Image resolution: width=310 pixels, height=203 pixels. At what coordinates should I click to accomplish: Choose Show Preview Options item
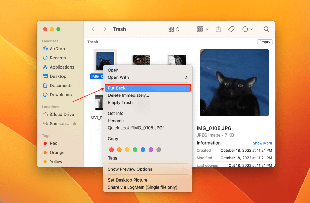[148, 169]
